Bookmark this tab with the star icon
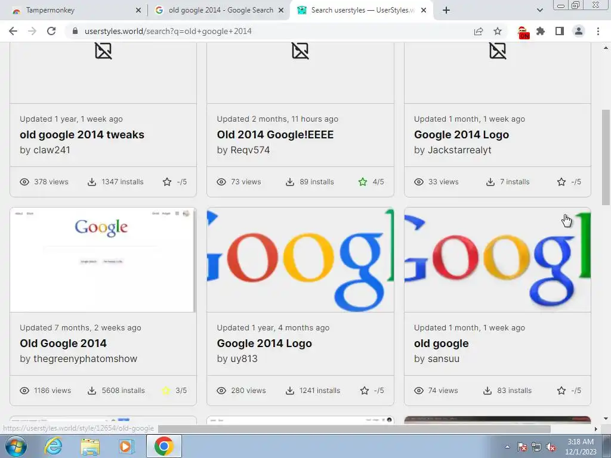This screenshot has width=611, height=458. [498, 31]
